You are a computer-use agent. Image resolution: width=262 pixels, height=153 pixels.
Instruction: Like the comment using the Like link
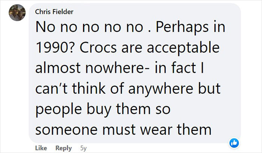(41, 148)
